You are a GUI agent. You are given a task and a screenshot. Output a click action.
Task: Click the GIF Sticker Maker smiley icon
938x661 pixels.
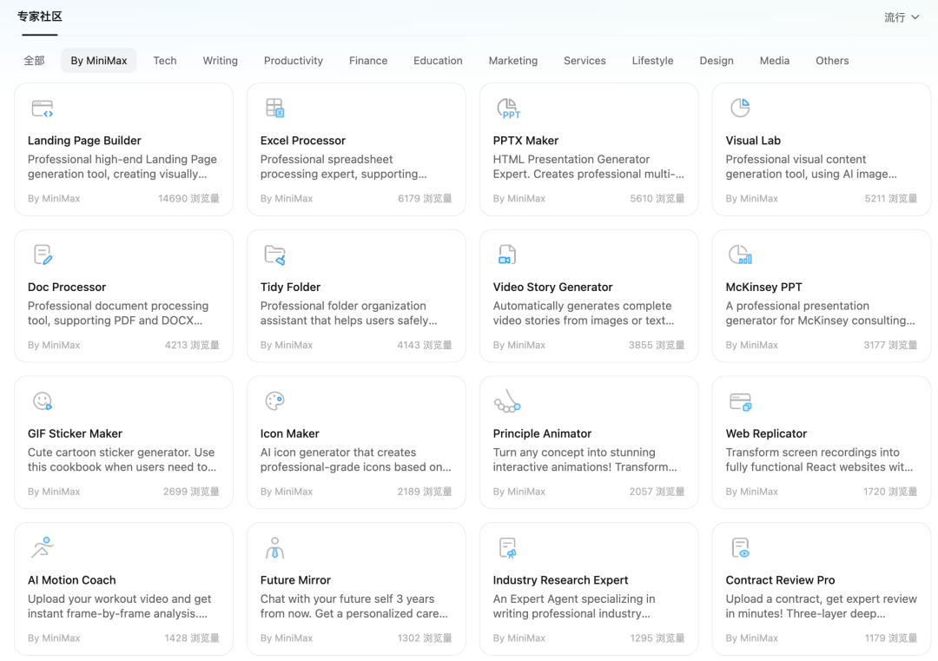(43, 400)
